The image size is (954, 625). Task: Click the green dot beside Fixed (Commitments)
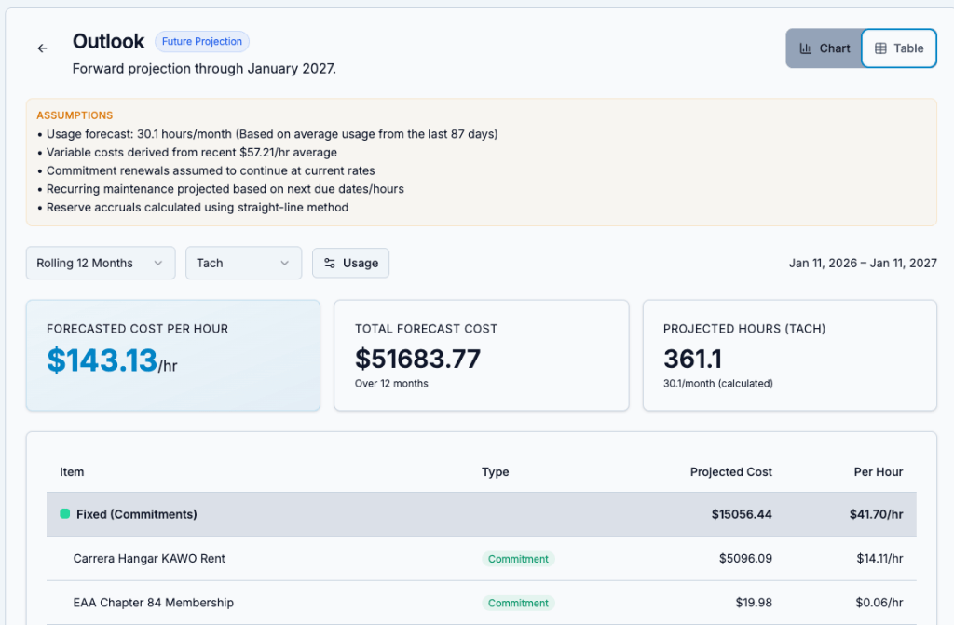(x=65, y=514)
